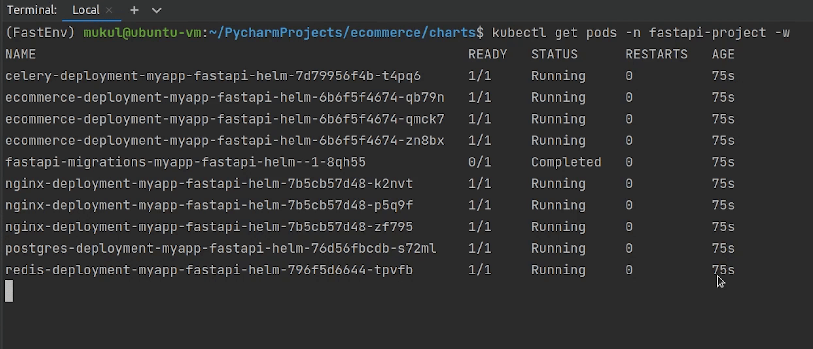
Task: Select the postgres-deployment pod name
Action: click(221, 248)
